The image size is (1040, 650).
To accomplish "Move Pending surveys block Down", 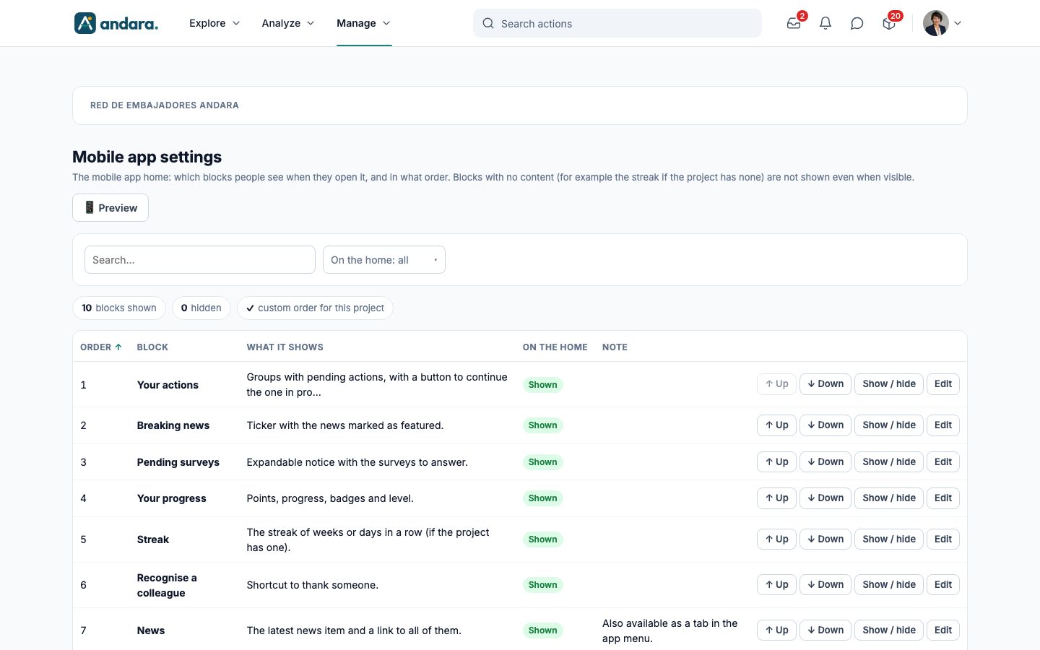I will coord(825,462).
